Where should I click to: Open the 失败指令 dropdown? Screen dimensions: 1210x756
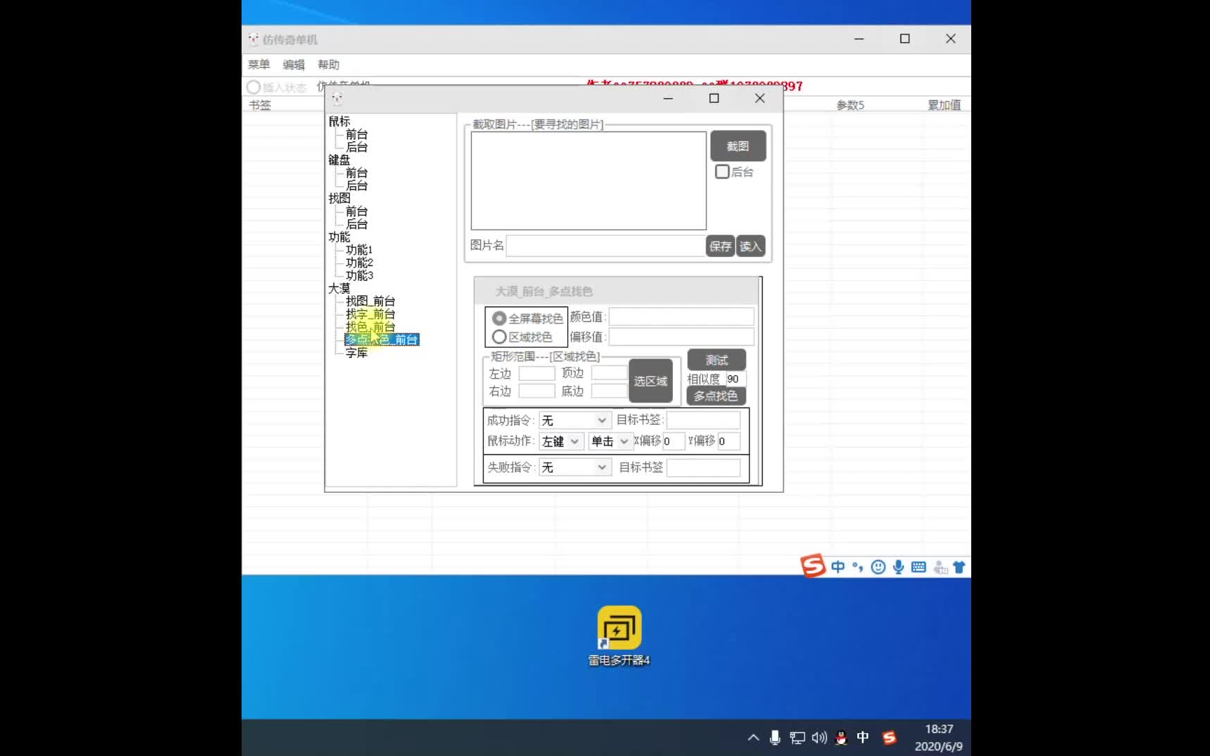(x=574, y=467)
